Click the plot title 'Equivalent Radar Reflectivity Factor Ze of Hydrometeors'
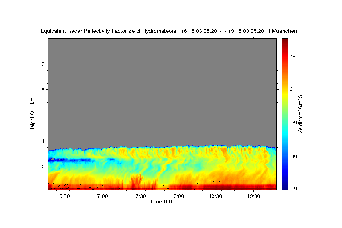 click(109, 31)
